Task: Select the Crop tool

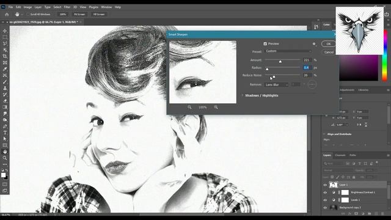Action: (x=5, y=56)
